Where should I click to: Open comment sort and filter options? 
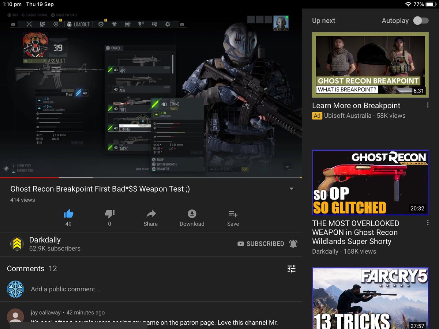(291, 269)
